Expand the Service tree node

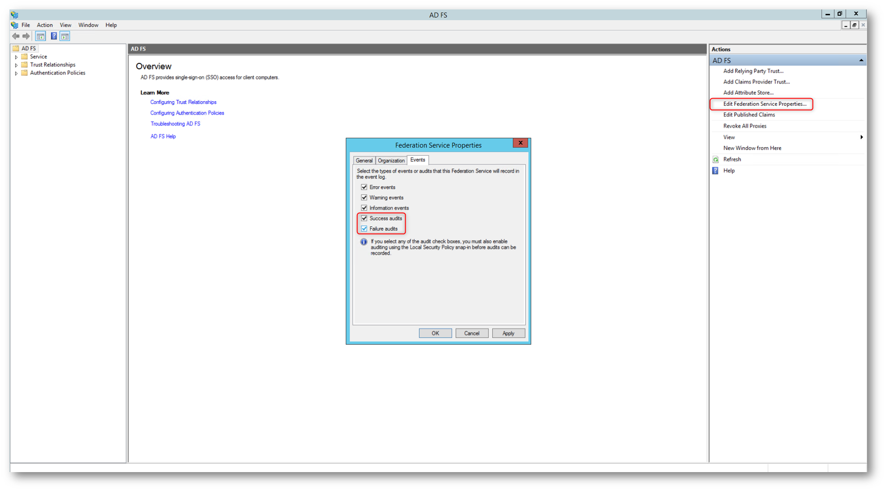click(16, 57)
